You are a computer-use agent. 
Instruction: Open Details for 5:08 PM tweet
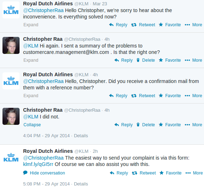81,184
